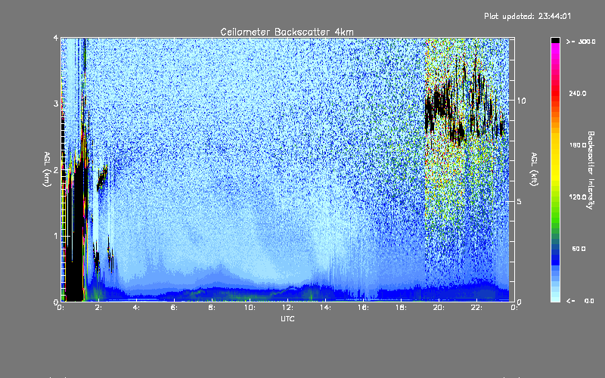Click the 'Backscatter Intensity' colorbar label

(590, 170)
